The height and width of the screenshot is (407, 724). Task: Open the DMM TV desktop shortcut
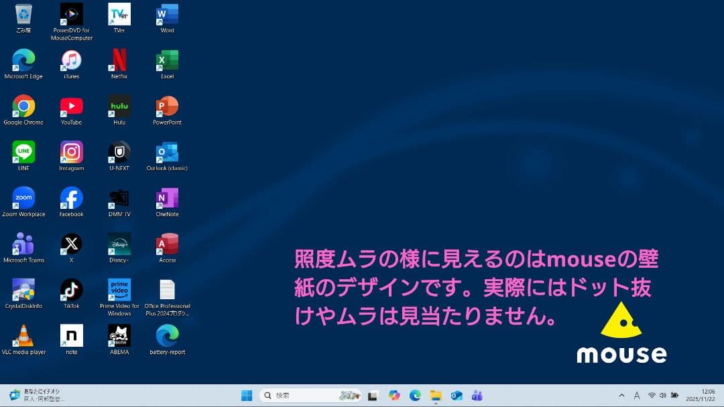coord(119,202)
